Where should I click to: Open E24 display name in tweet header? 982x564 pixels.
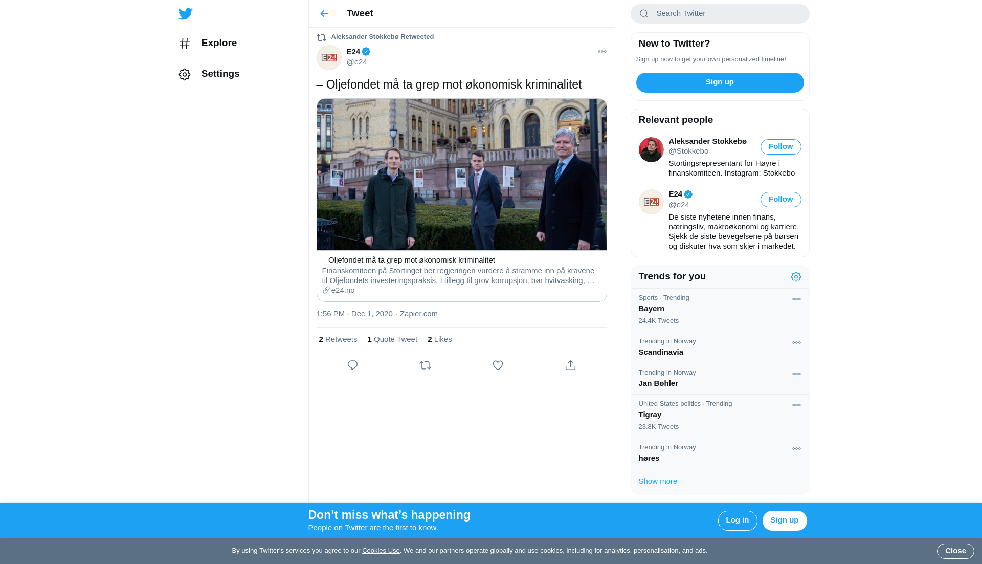point(353,52)
